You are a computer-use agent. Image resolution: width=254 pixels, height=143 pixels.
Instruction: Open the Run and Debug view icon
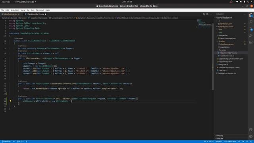[x=251, y=36]
